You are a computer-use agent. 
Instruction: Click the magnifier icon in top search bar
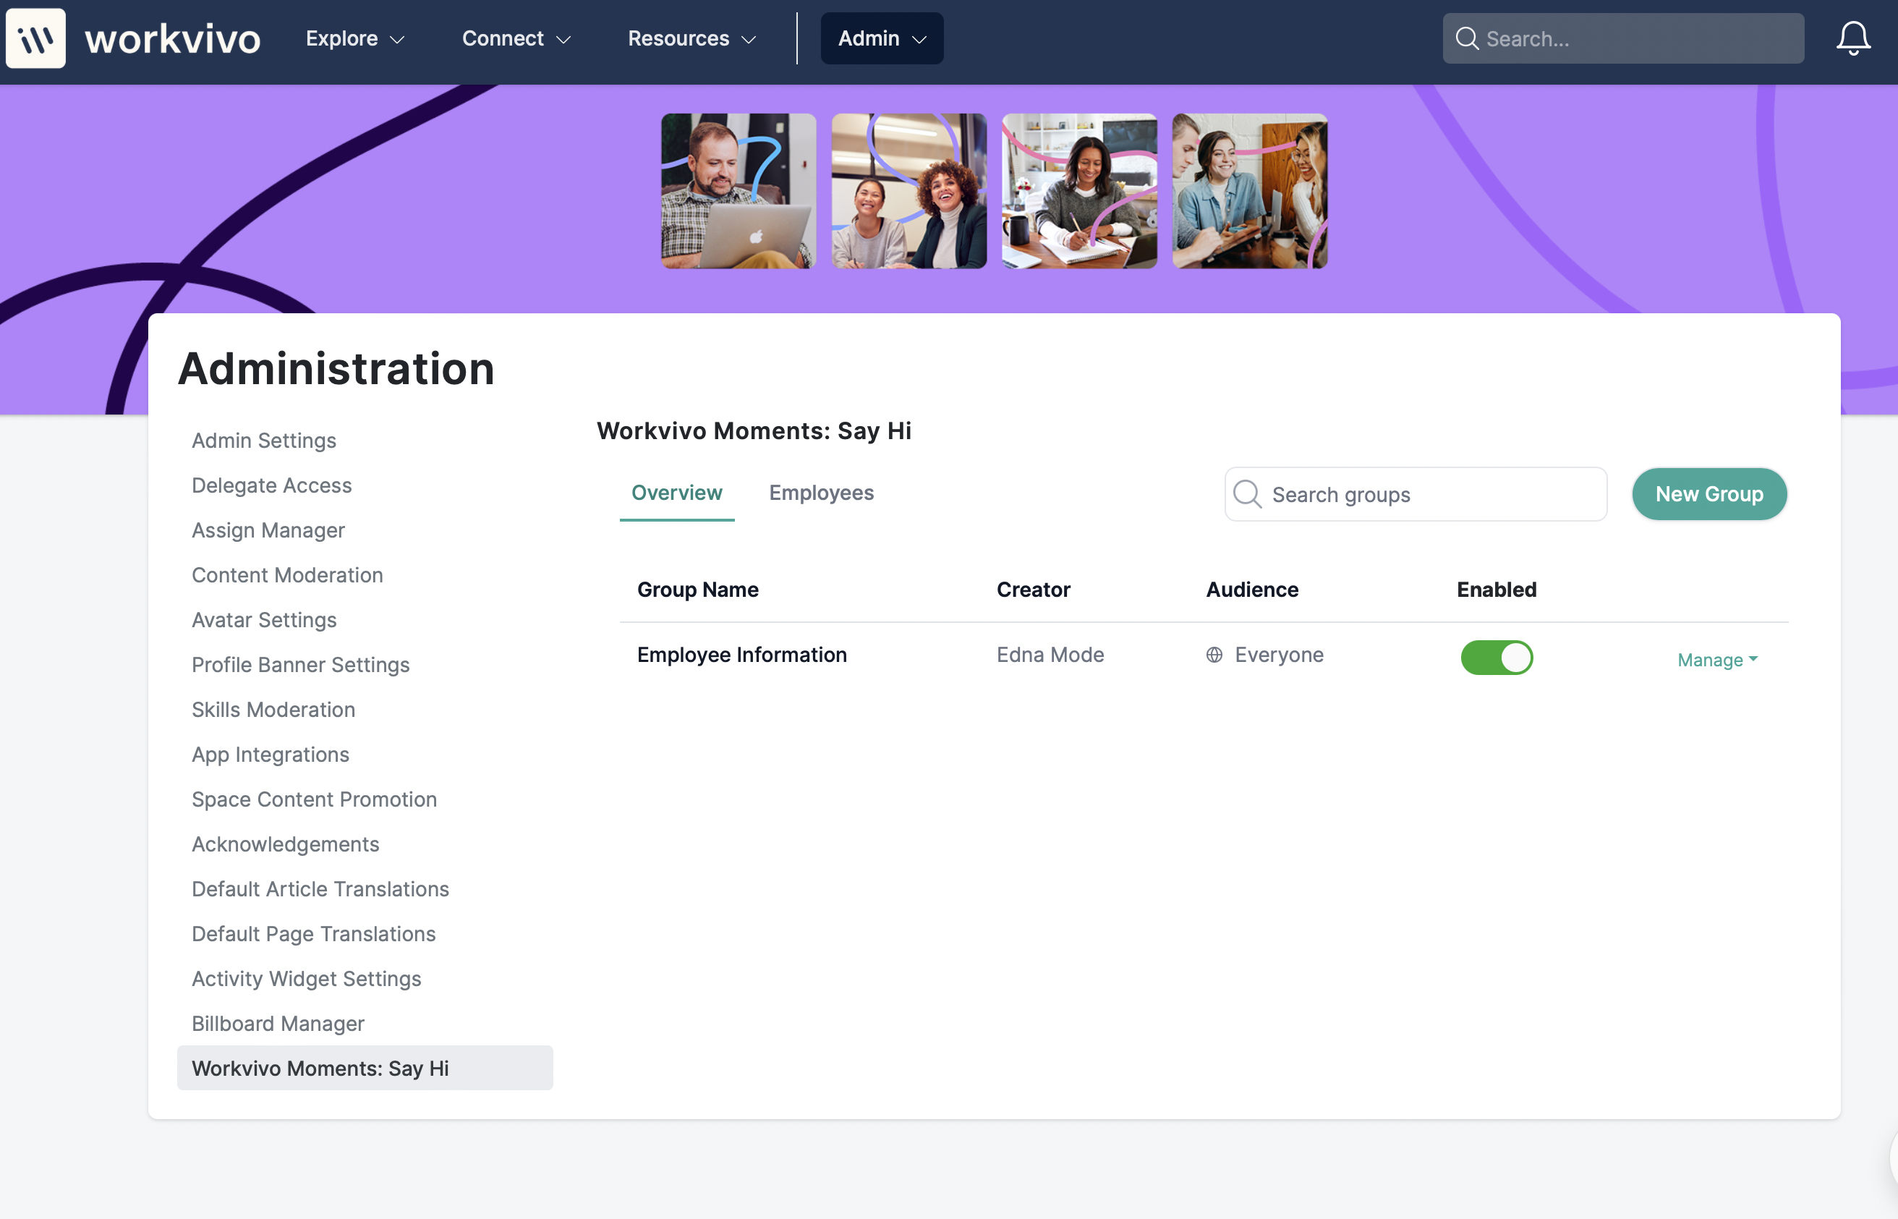tap(1467, 38)
